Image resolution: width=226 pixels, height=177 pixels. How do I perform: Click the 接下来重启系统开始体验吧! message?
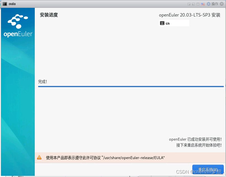pyautogui.click(x=199, y=145)
